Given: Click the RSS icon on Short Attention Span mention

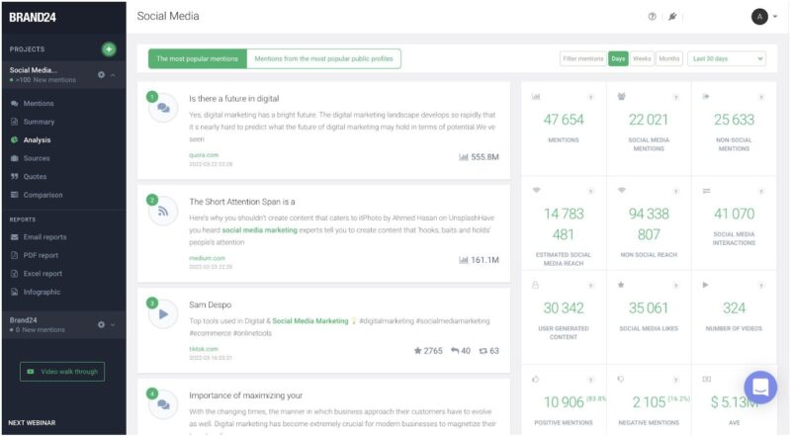Looking at the screenshot, I should [163, 211].
